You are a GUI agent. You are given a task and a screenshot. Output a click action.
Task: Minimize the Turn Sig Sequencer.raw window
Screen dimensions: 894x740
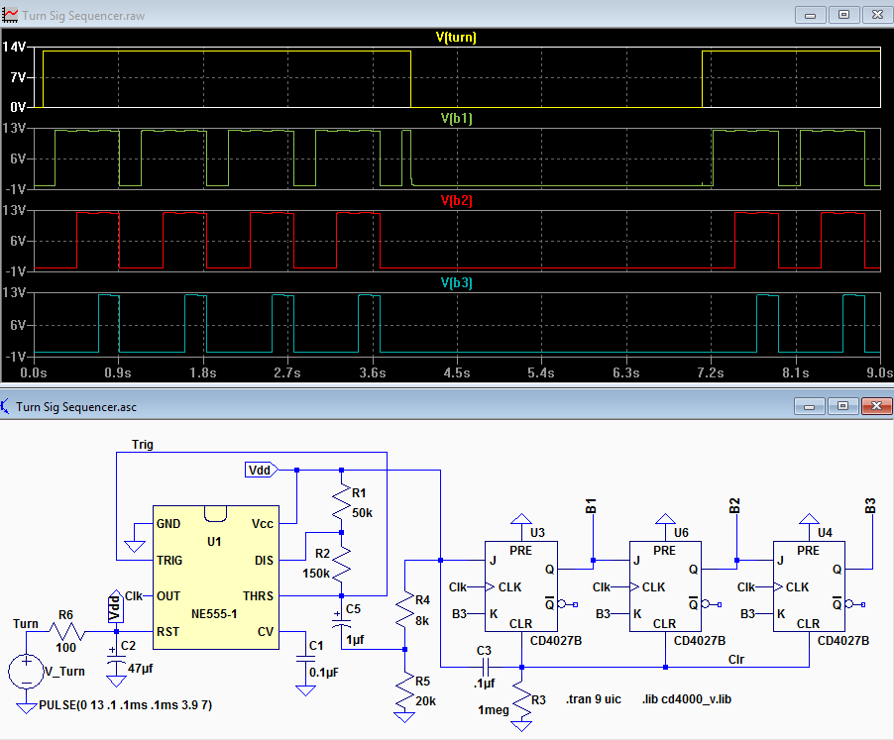(810, 15)
